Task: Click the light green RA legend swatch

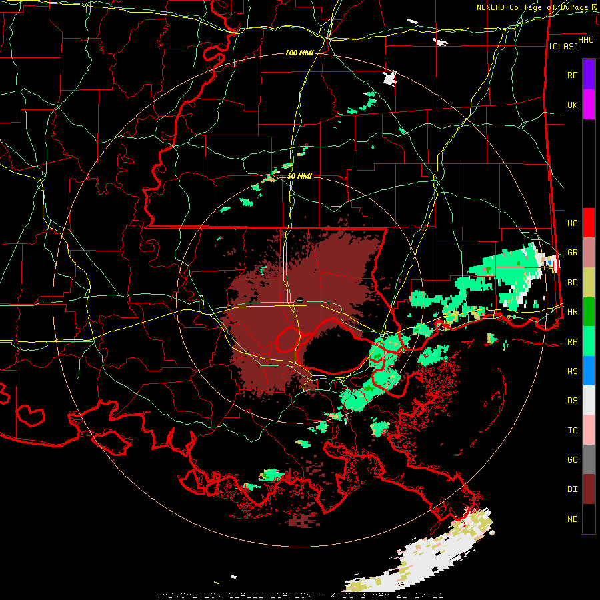Action: pos(589,341)
